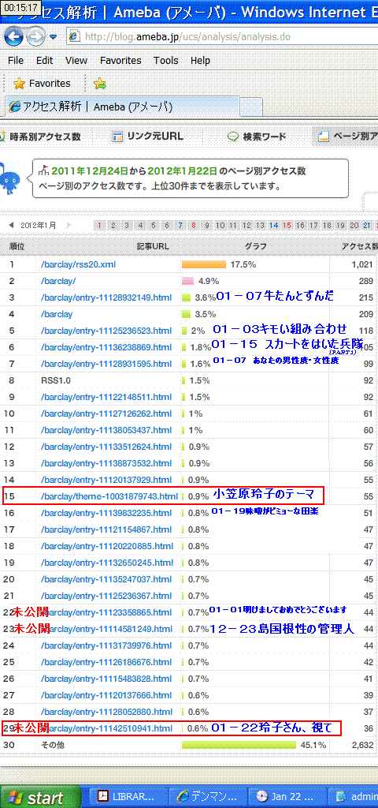This screenshot has width=378, height=808.
Task: Open the Edit menu
Action: [x=44, y=60]
